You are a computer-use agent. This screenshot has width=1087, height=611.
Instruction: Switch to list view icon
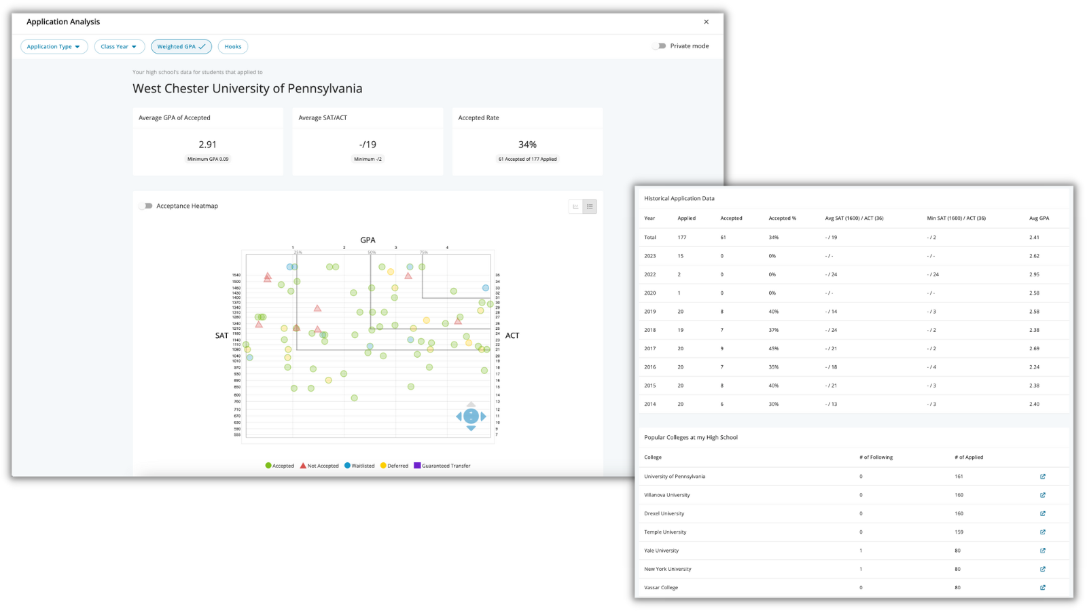click(x=590, y=206)
